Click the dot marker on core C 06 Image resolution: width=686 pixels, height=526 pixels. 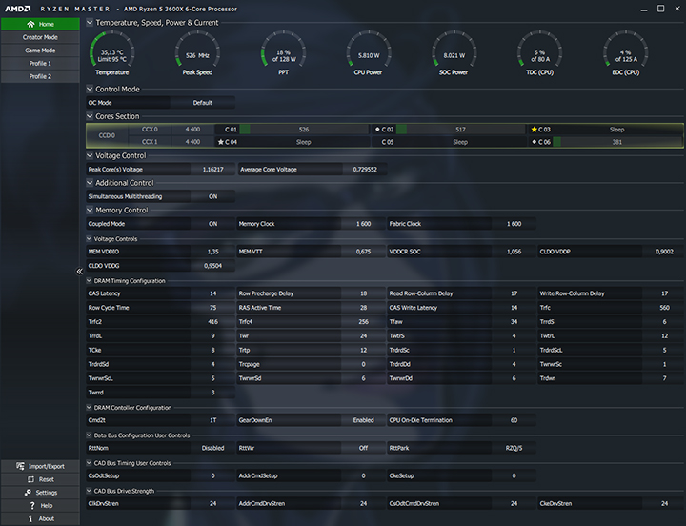tap(534, 142)
